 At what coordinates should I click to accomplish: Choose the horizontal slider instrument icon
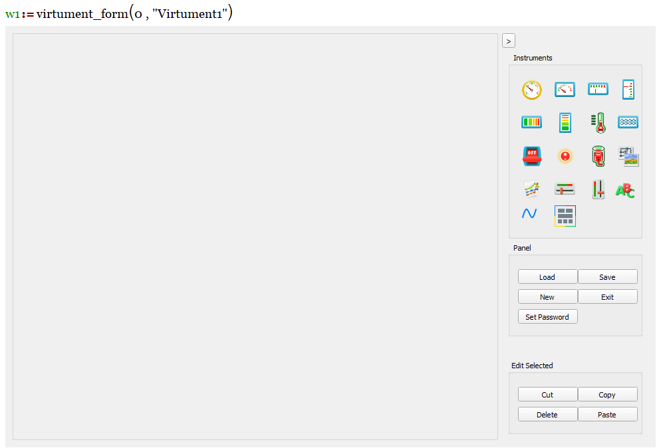[565, 189]
